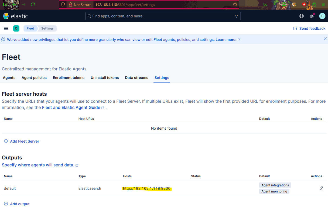
Task: Edit the default output with pencil icon
Action: pos(321,188)
